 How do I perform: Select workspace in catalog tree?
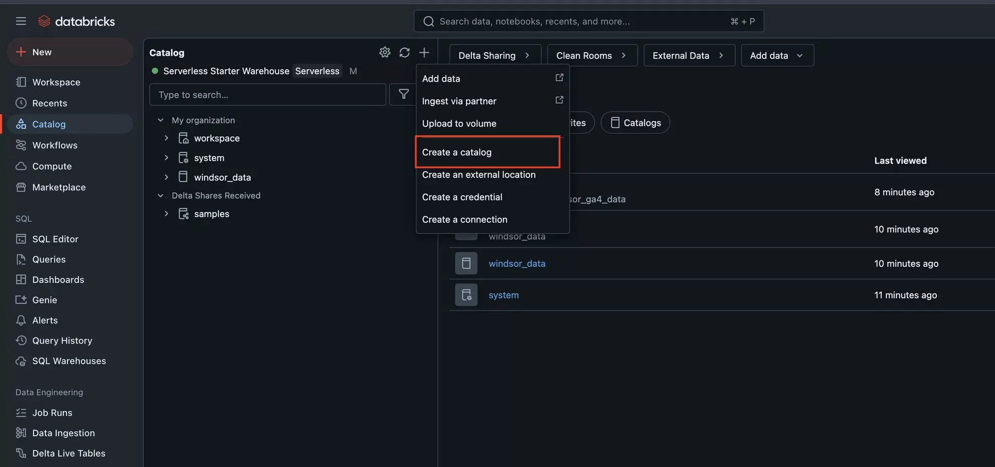(x=217, y=138)
